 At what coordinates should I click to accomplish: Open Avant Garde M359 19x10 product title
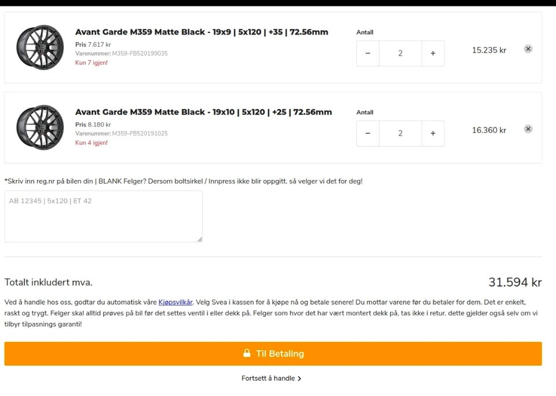[x=203, y=112]
